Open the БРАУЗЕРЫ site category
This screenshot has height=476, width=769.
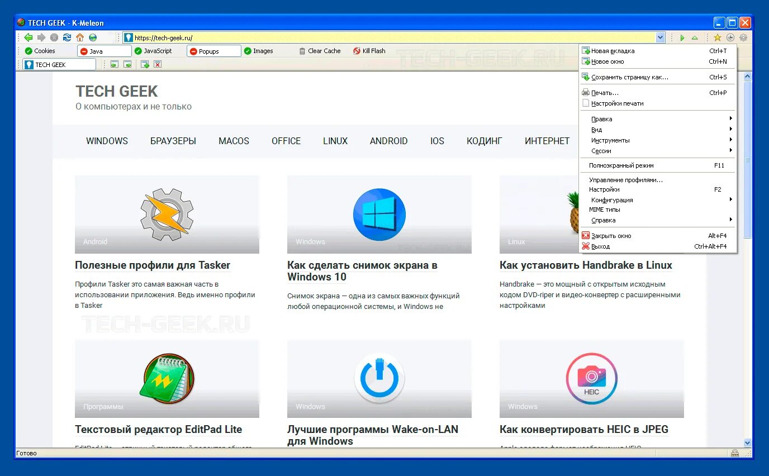click(x=173, y=141)
